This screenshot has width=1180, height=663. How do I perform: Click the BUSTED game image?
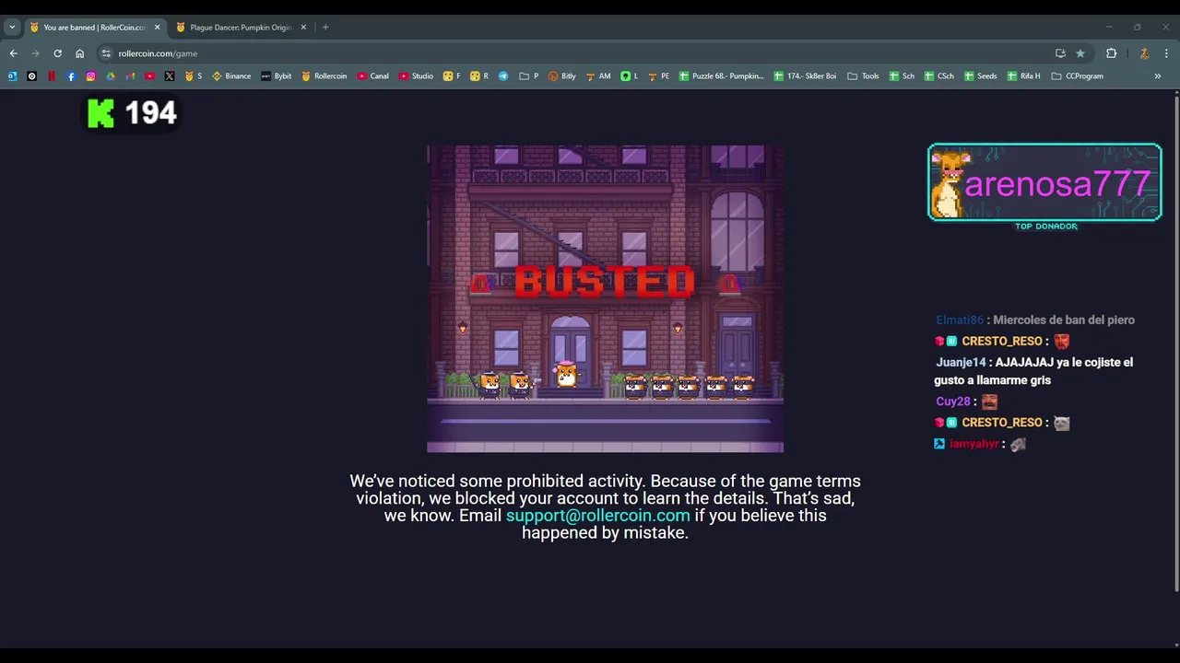[x=605, y=298]
